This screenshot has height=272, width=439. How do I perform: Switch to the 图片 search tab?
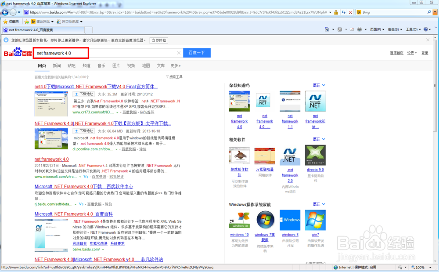tap(116, 65)
